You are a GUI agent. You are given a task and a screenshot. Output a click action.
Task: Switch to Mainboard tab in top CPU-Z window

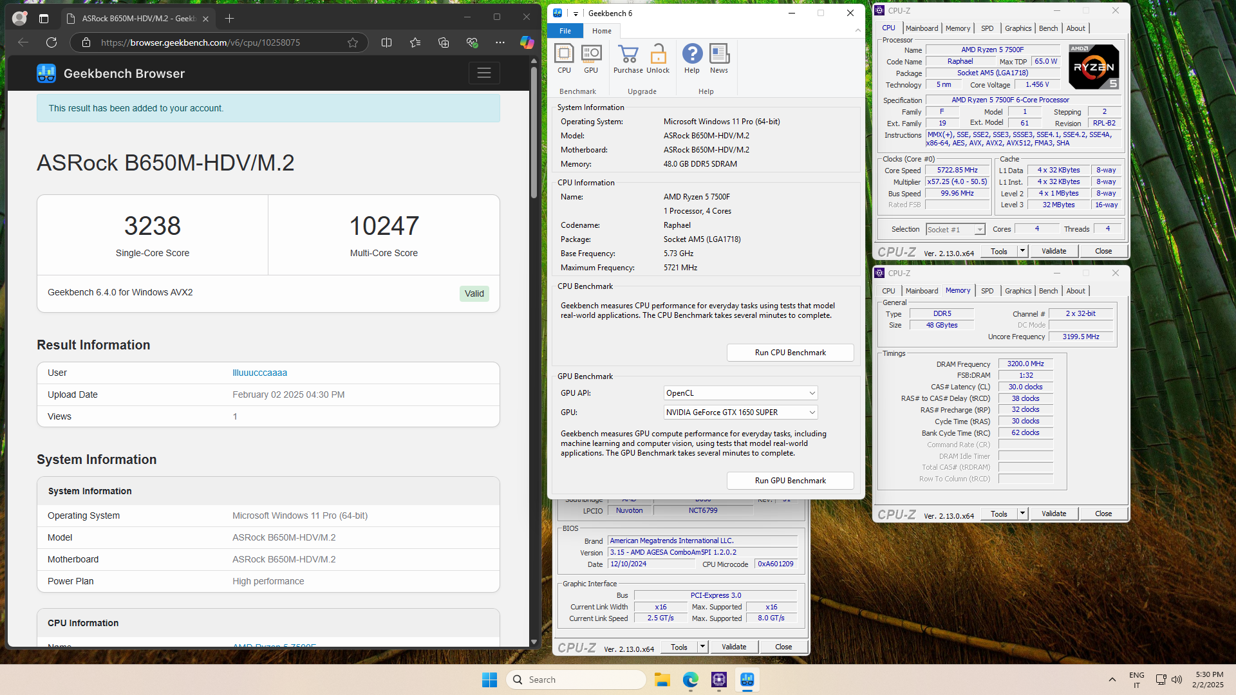click(921, 28)
